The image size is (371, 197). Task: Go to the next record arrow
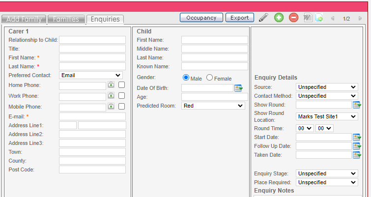pyautogui.click(x=360, y=18)
